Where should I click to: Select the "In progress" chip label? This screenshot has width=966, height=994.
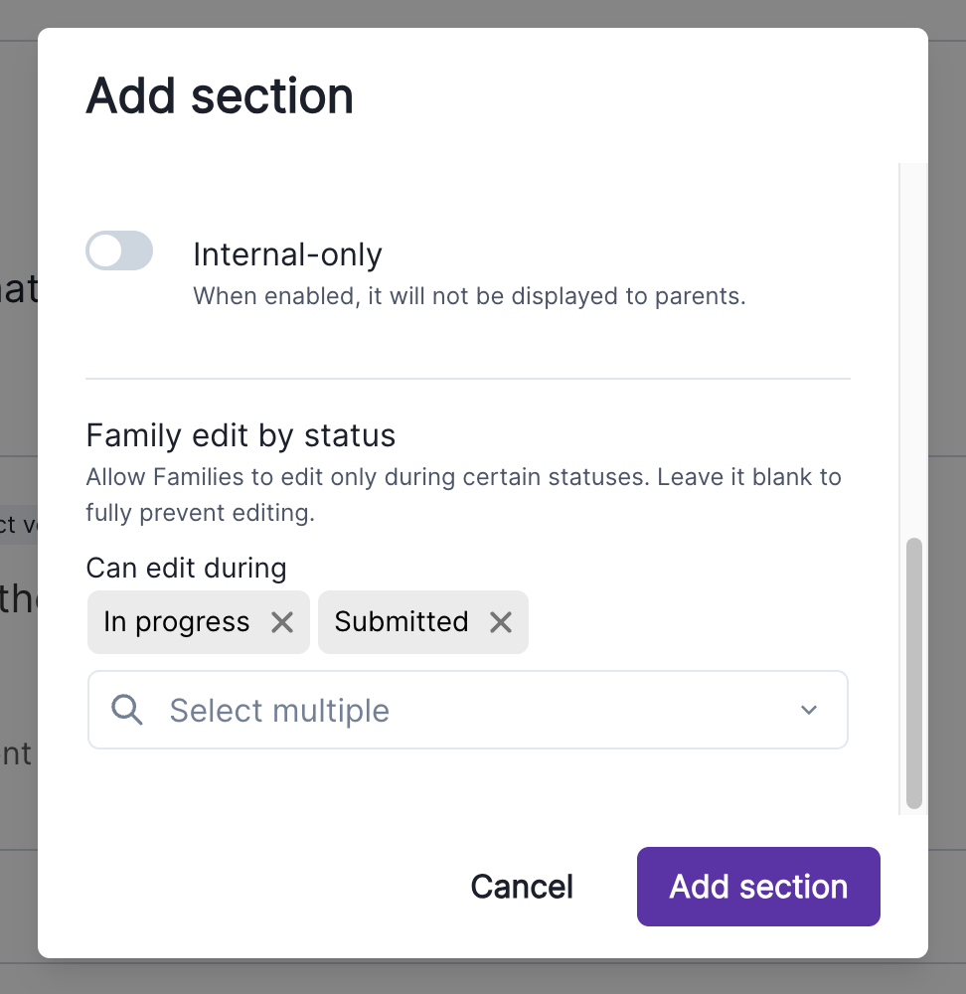177,622
